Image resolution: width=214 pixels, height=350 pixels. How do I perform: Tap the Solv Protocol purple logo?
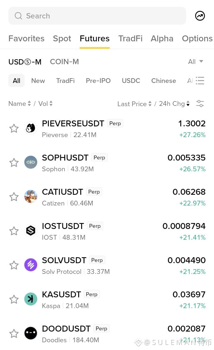point(31,265)
